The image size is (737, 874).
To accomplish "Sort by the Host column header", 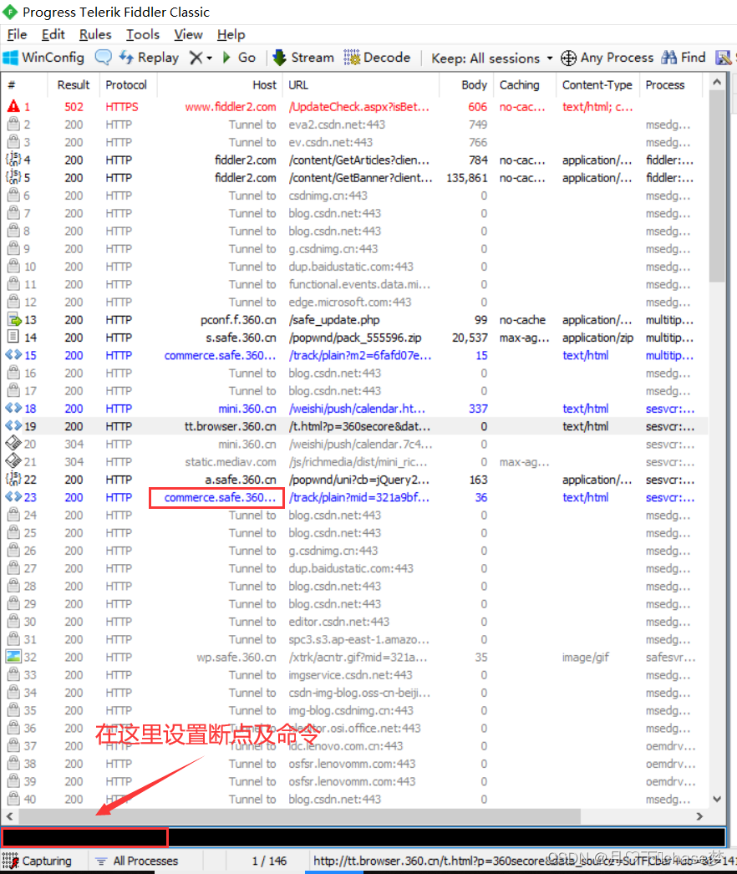I will point(264,84).
